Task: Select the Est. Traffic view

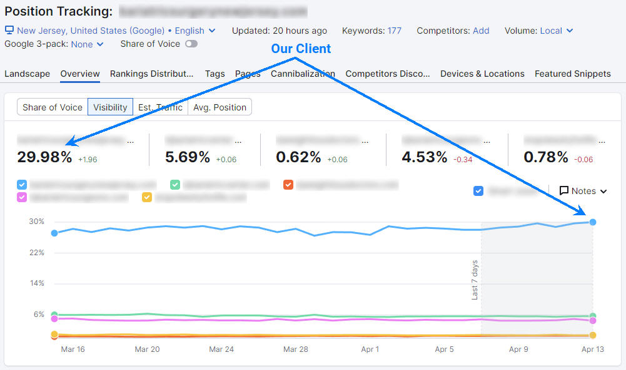Action: (x=160, y=107)
